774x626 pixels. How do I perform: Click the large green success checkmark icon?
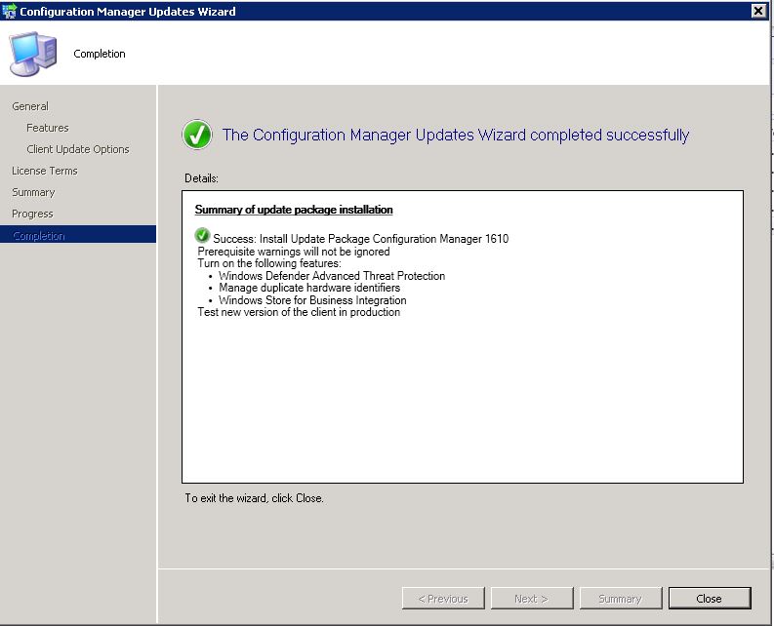197,135
